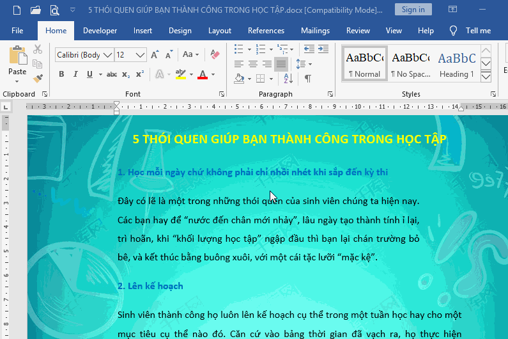Viewport: 508px width, 339px height.
Task: Apply the No Spacing style
Action: (410, 63)
